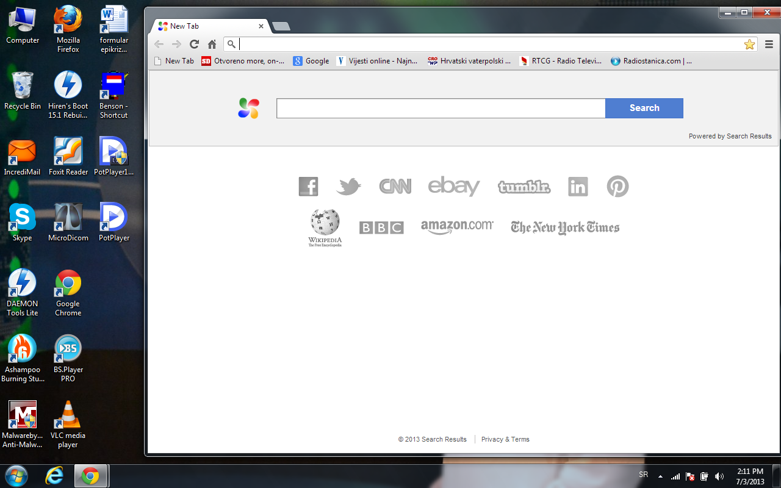Focus the page search input box
Viewport: 781px width, 488px height.
point(441,108)
